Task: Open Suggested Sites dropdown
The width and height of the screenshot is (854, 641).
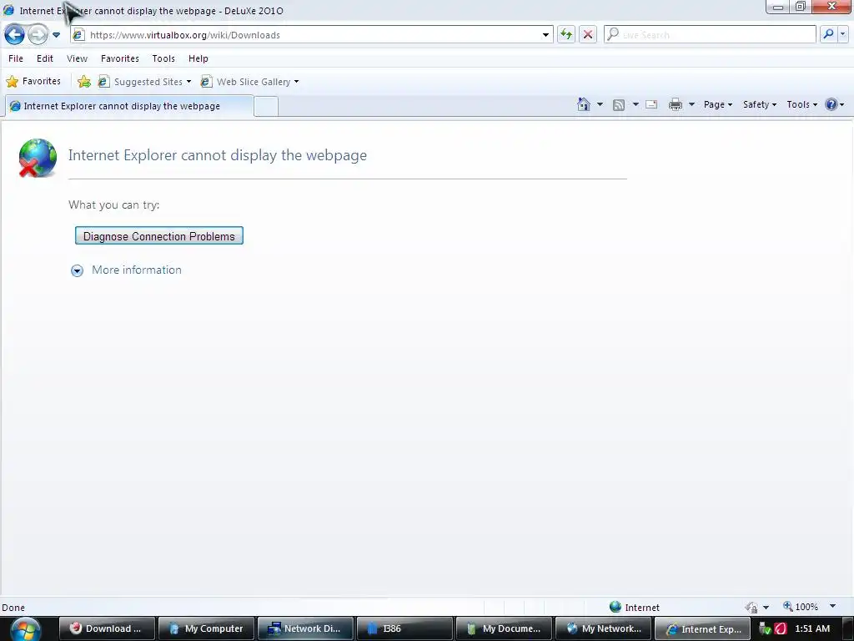Action: click(x=145, y=82)
